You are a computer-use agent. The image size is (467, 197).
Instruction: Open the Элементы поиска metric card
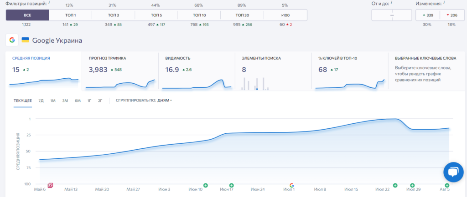273,71
